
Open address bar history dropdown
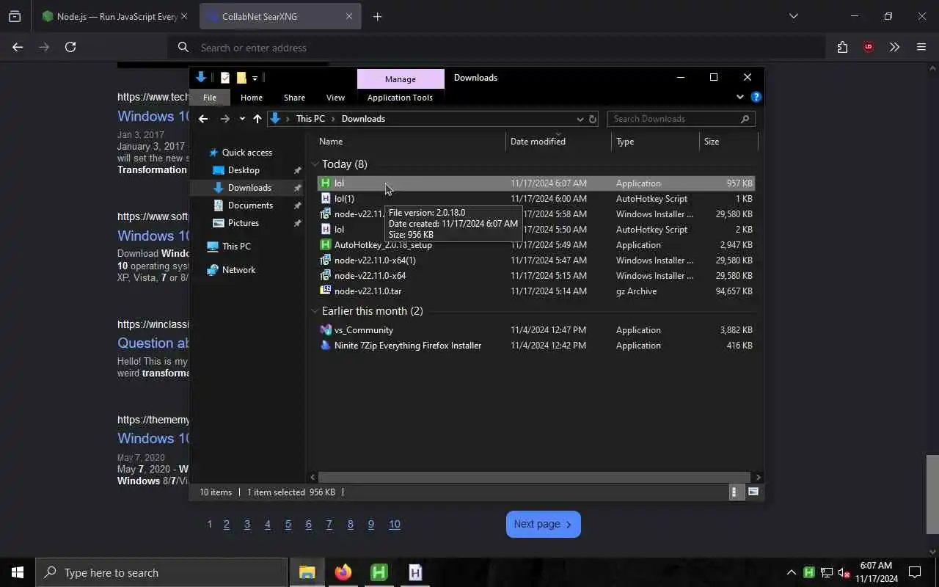(x=580, y=119)
